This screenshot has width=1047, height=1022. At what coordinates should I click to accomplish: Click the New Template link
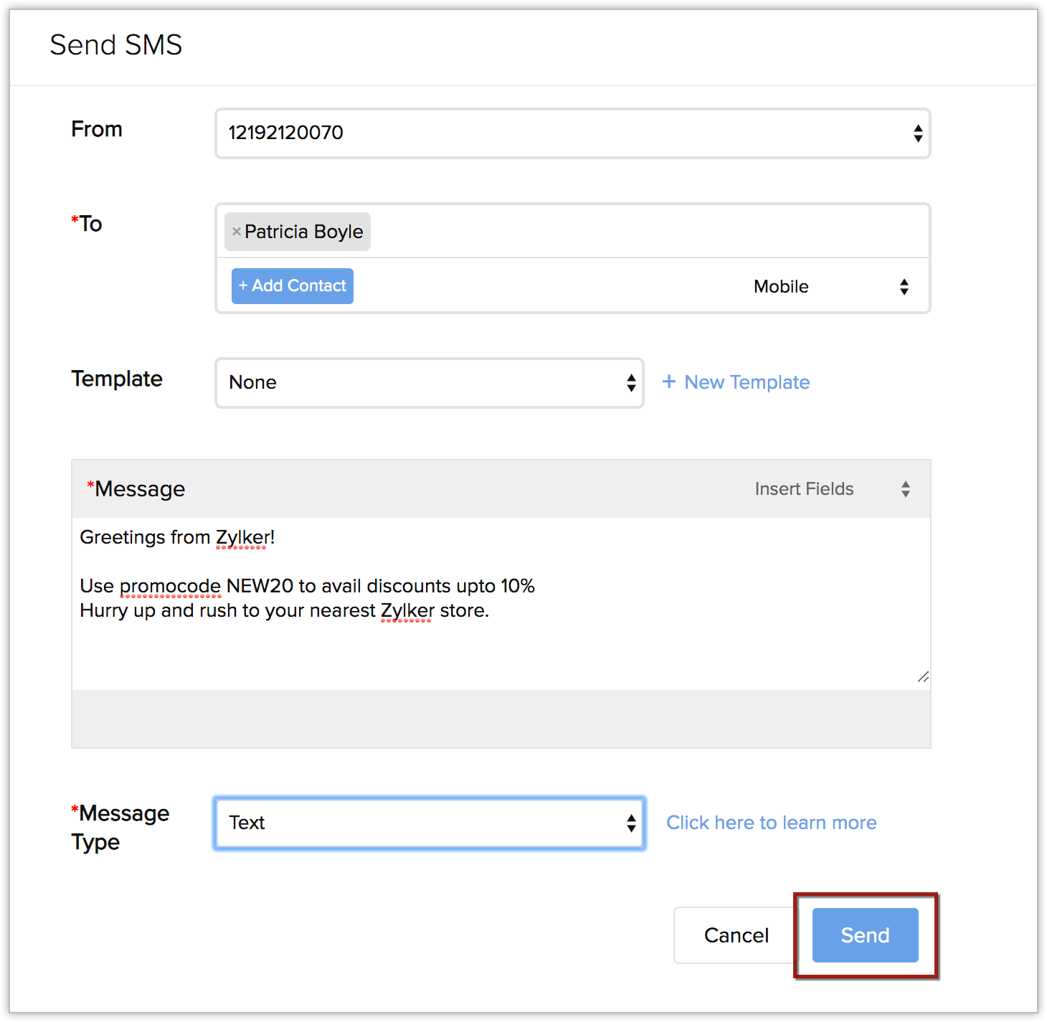736,382
